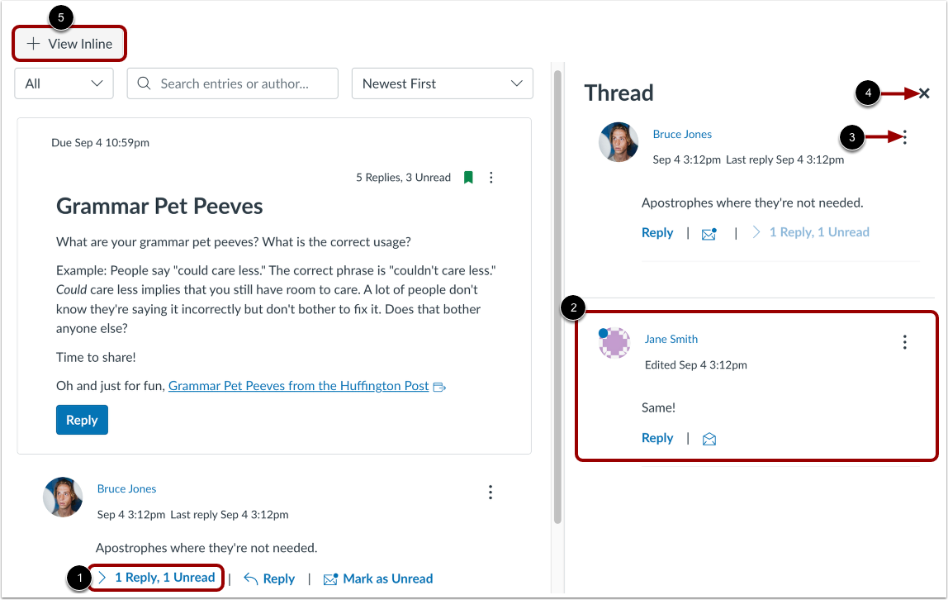Image resolution: width=948 pixels, height=600 pixels.
Task: Toggle mark as read envelope on Jane Smith reply
Action: pyautogui.click(x=709, y=439)
